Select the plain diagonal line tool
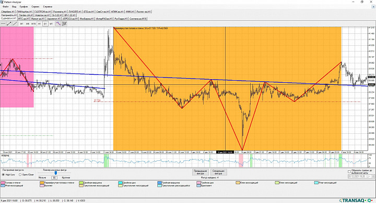The width and height of the screenshot is (376, 203). point(15,23)
